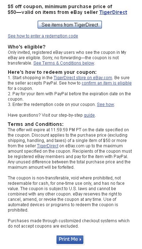Open the TigerDirect seller link in heading
Screen dimensions: 142x249
click(x=113, y=12)
